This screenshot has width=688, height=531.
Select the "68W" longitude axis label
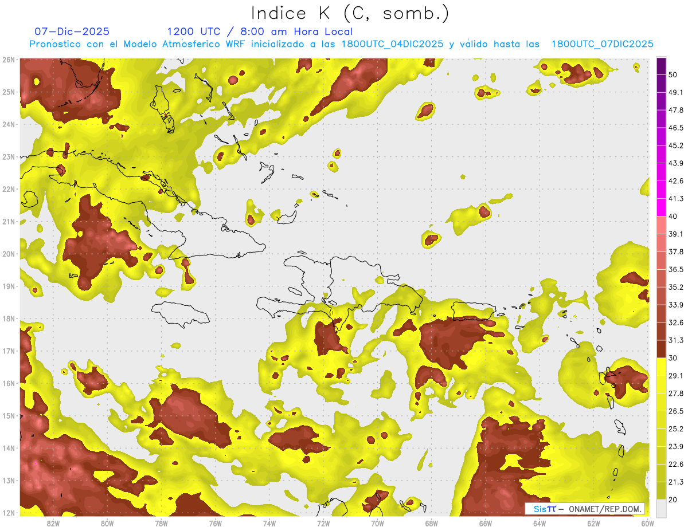(x=432, y=523)
